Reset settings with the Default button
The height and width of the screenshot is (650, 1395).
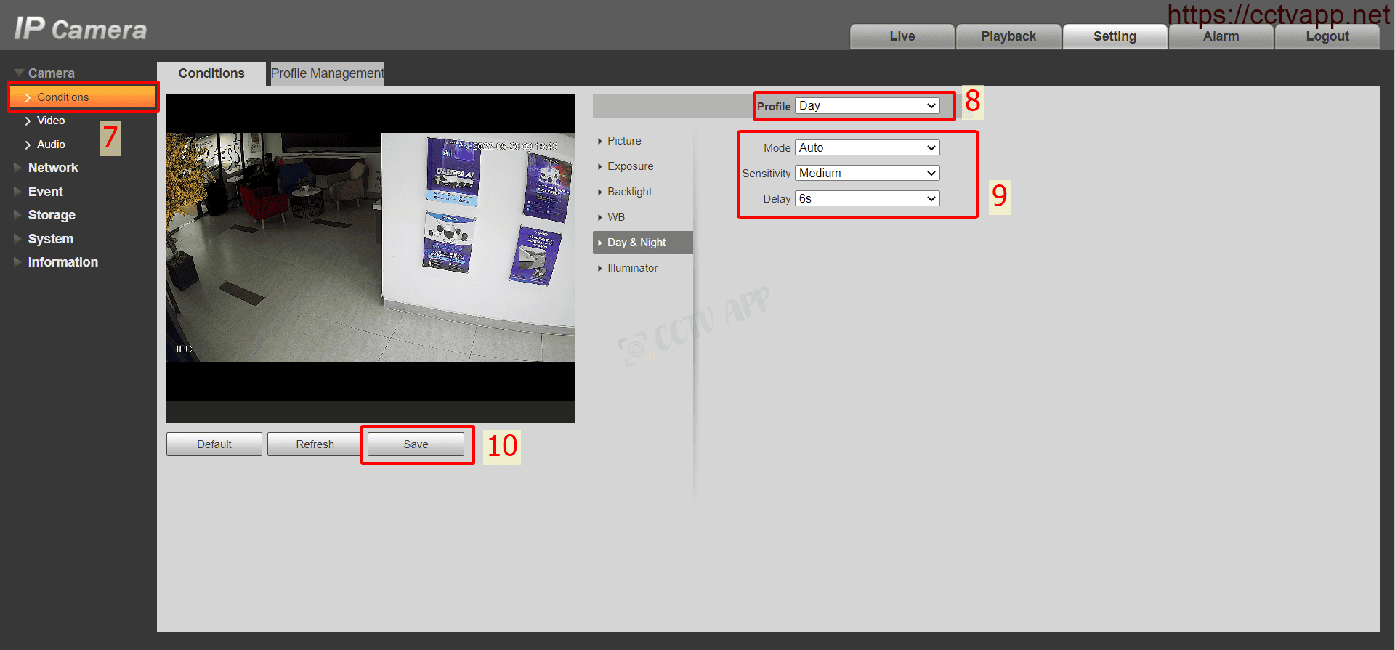tap(214, 444)
